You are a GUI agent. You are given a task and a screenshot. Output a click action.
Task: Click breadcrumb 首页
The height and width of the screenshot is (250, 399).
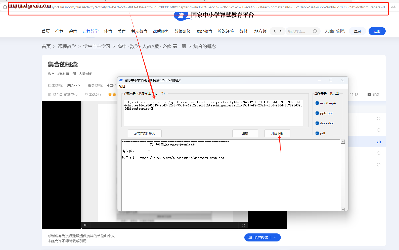tap(46, 46)
